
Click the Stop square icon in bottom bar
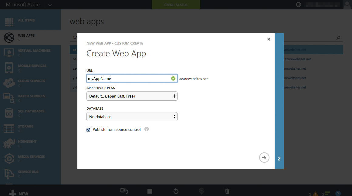[x=150, y=191]
